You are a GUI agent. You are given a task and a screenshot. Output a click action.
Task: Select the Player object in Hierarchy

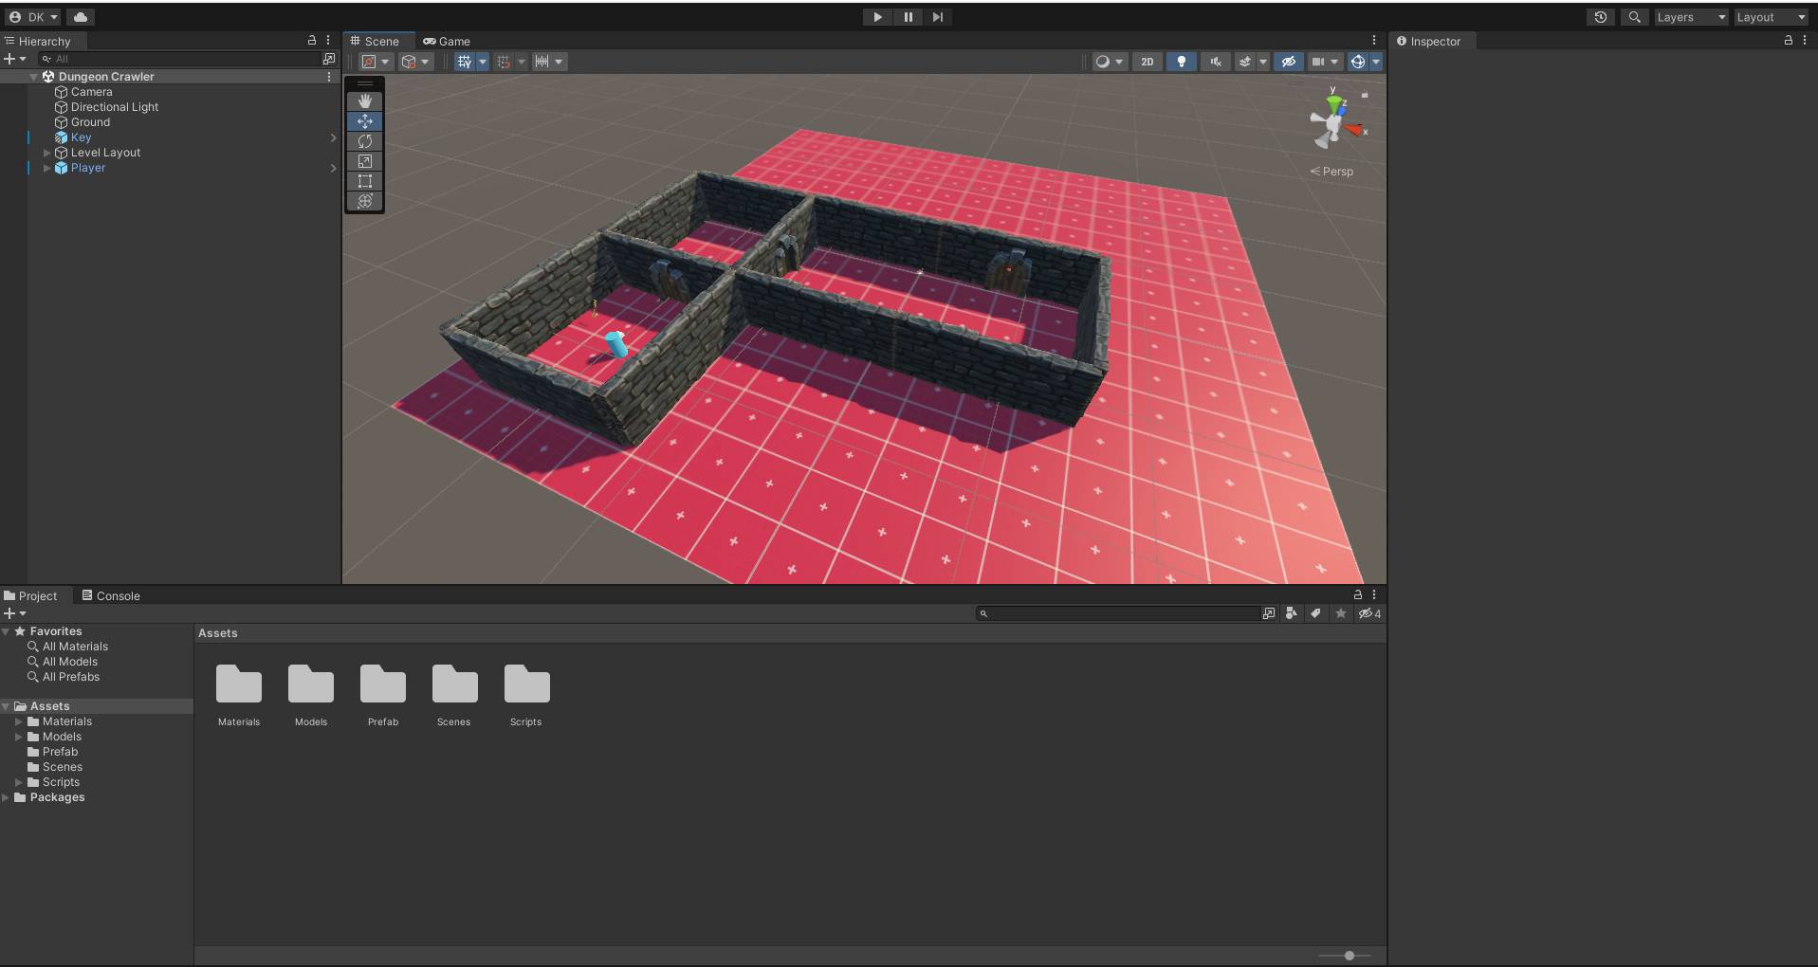pos(87,168)
